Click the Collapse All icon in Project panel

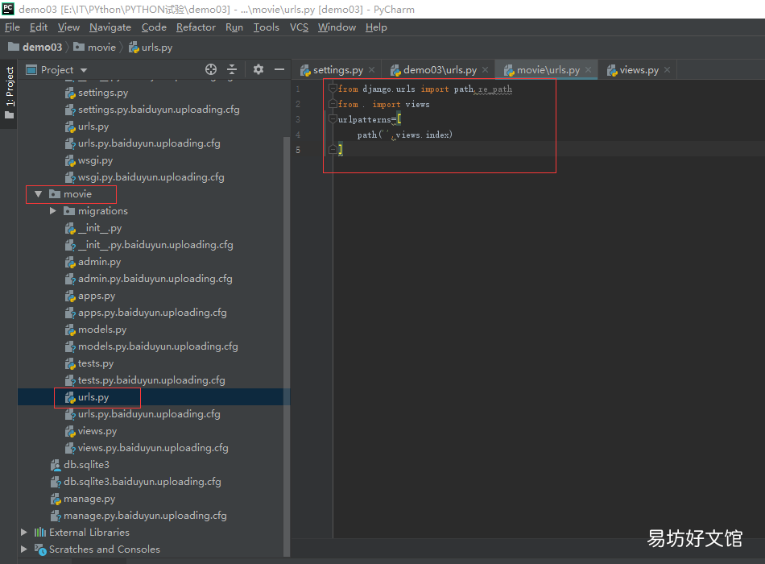(x=232, y=69)
